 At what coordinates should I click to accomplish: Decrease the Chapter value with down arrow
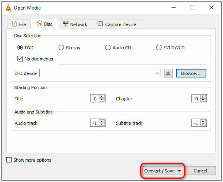[x=203, y=100]
